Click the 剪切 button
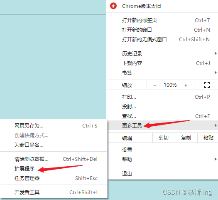Image resolution: width=218 pixels, height=200 pixels. (x=164, y=138)
